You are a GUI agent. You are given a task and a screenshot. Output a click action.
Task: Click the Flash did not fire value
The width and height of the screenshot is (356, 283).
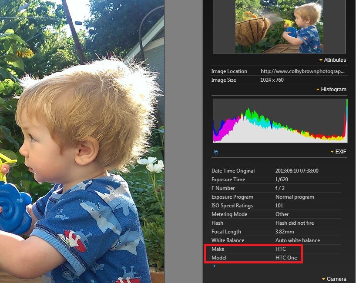point(295,223)
